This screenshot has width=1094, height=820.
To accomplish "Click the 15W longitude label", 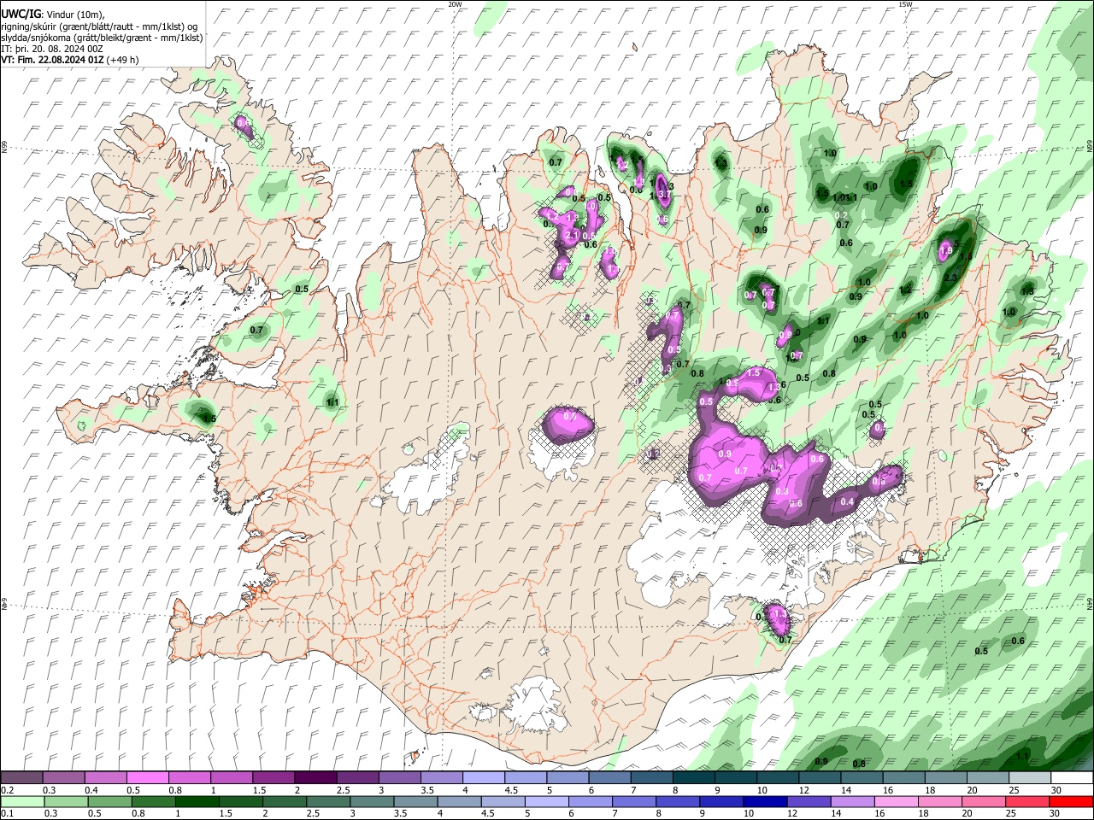I will pyautogui.click(x=905, y=4).
